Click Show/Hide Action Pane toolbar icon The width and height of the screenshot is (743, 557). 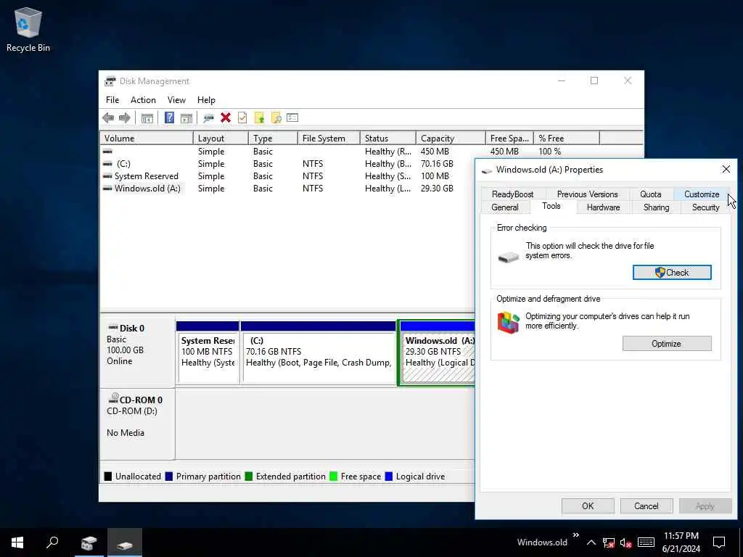186,118
